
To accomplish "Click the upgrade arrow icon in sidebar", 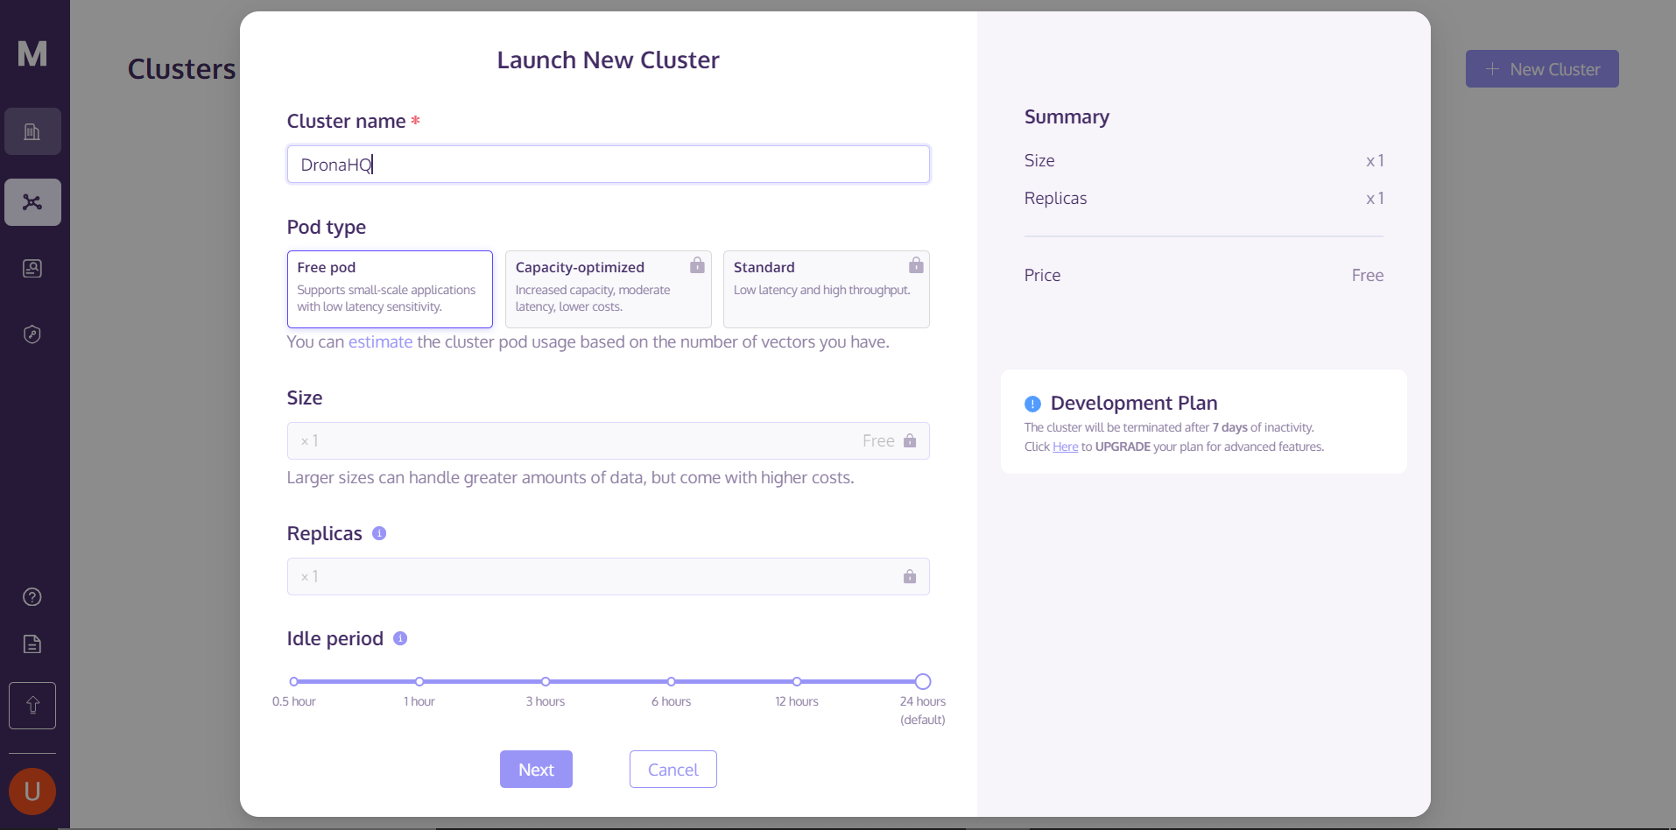I will click(x=32, y=706).
